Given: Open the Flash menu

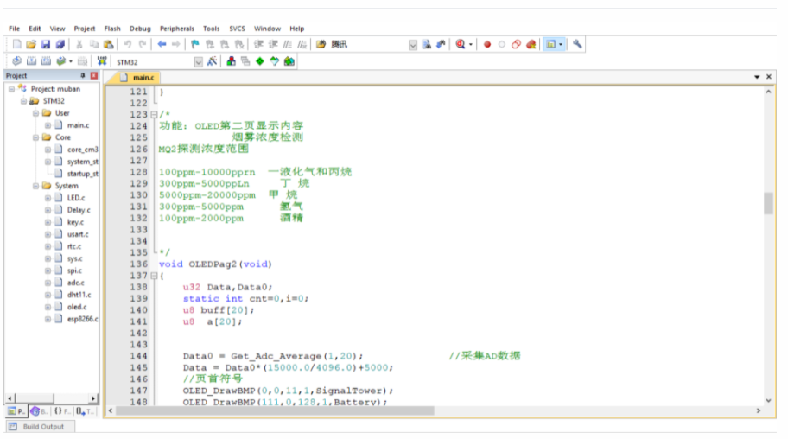Looking at the screenshot, I should tap(112, 29).
